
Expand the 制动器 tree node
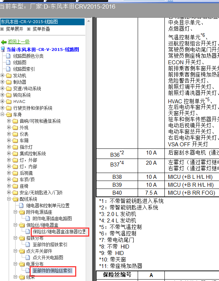coord(2,82)
